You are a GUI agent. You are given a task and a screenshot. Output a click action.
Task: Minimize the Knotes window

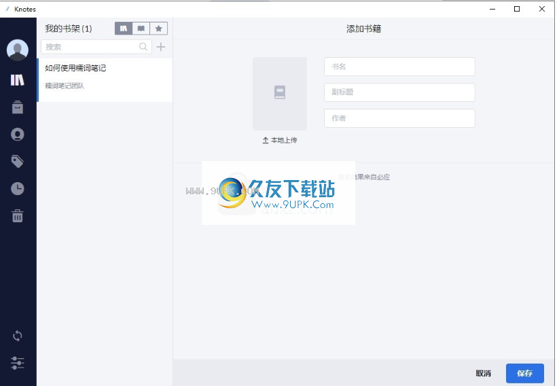pyautogui.click(x=492, y=9)
